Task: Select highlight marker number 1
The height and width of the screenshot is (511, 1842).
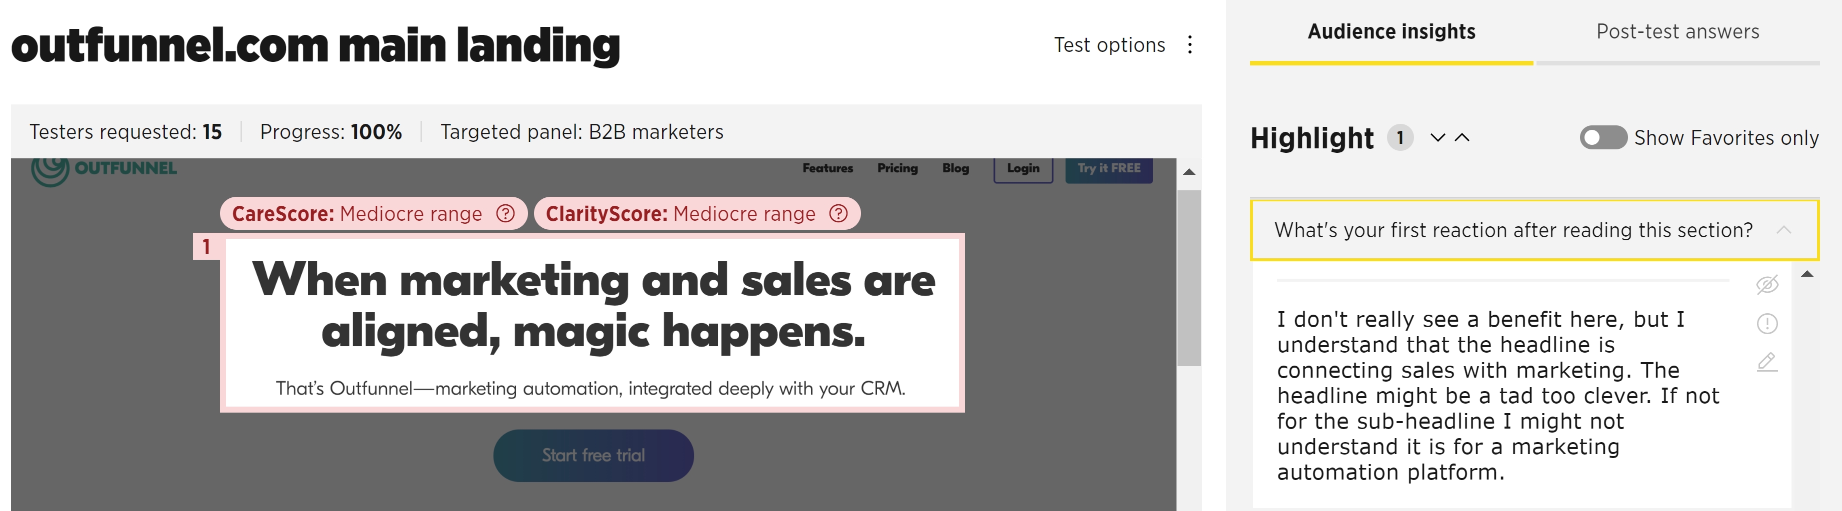Action: 206,247
